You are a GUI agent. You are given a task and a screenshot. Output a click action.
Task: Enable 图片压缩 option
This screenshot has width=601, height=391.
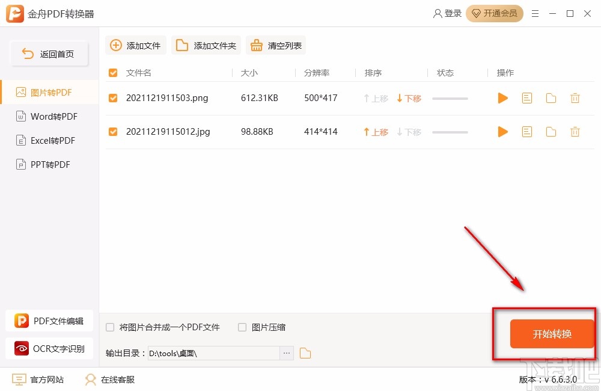[x=242, y=327]
